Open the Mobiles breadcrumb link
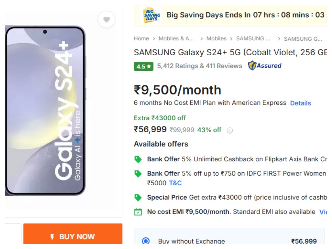Viewport: 332px width, 249px height. (216, 39)
